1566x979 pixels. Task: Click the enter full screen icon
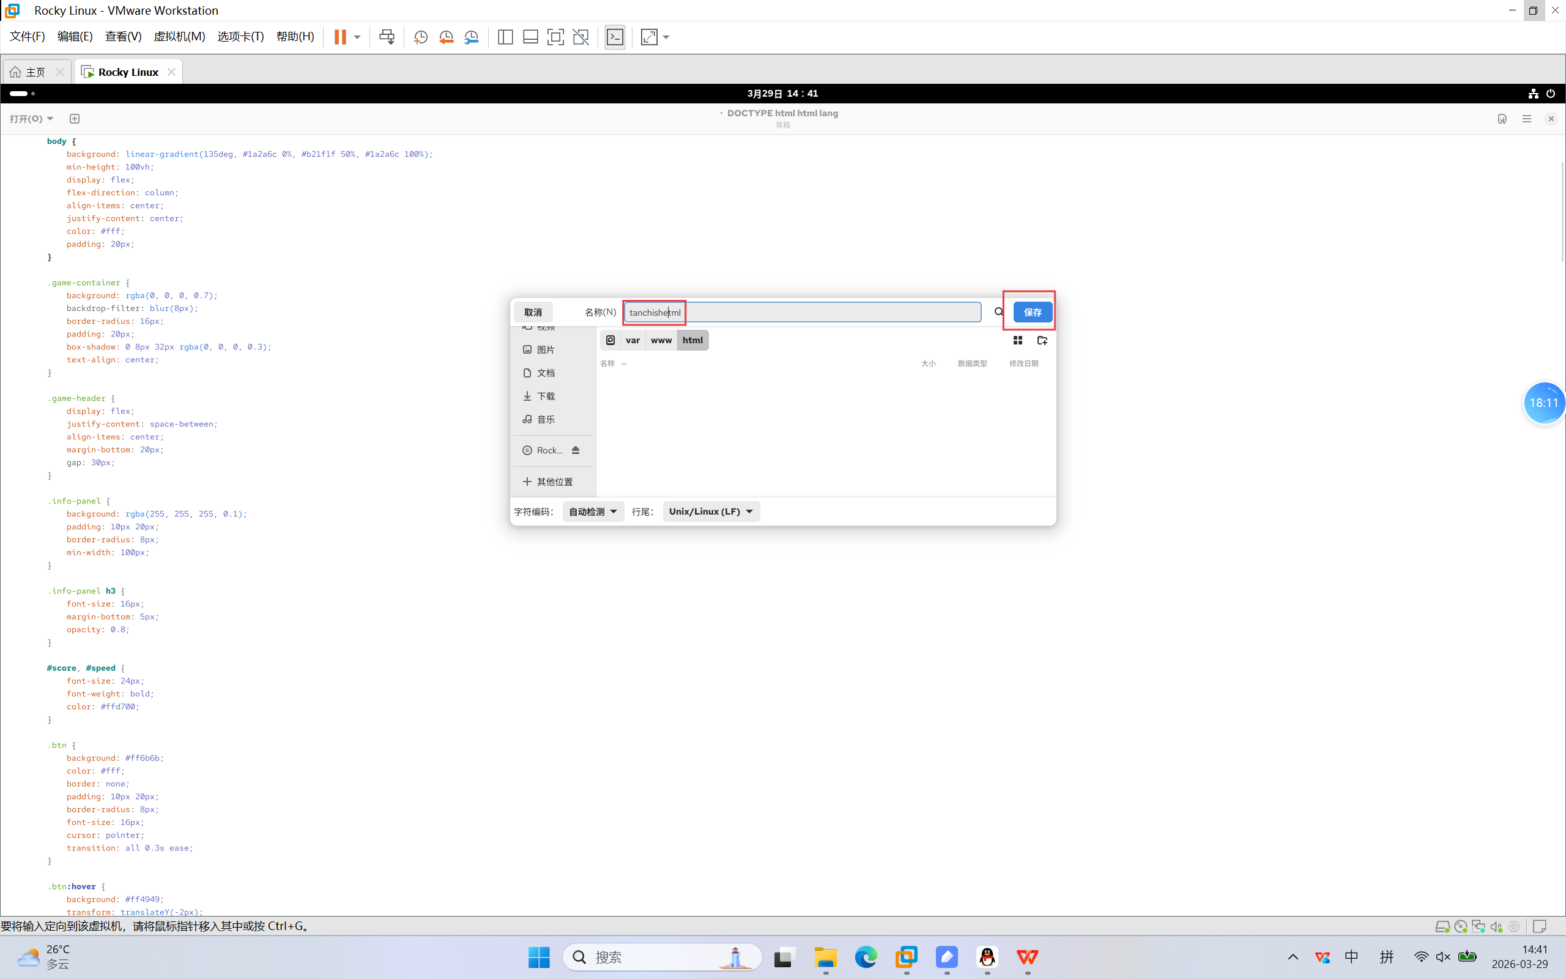[x=555, y=37]
